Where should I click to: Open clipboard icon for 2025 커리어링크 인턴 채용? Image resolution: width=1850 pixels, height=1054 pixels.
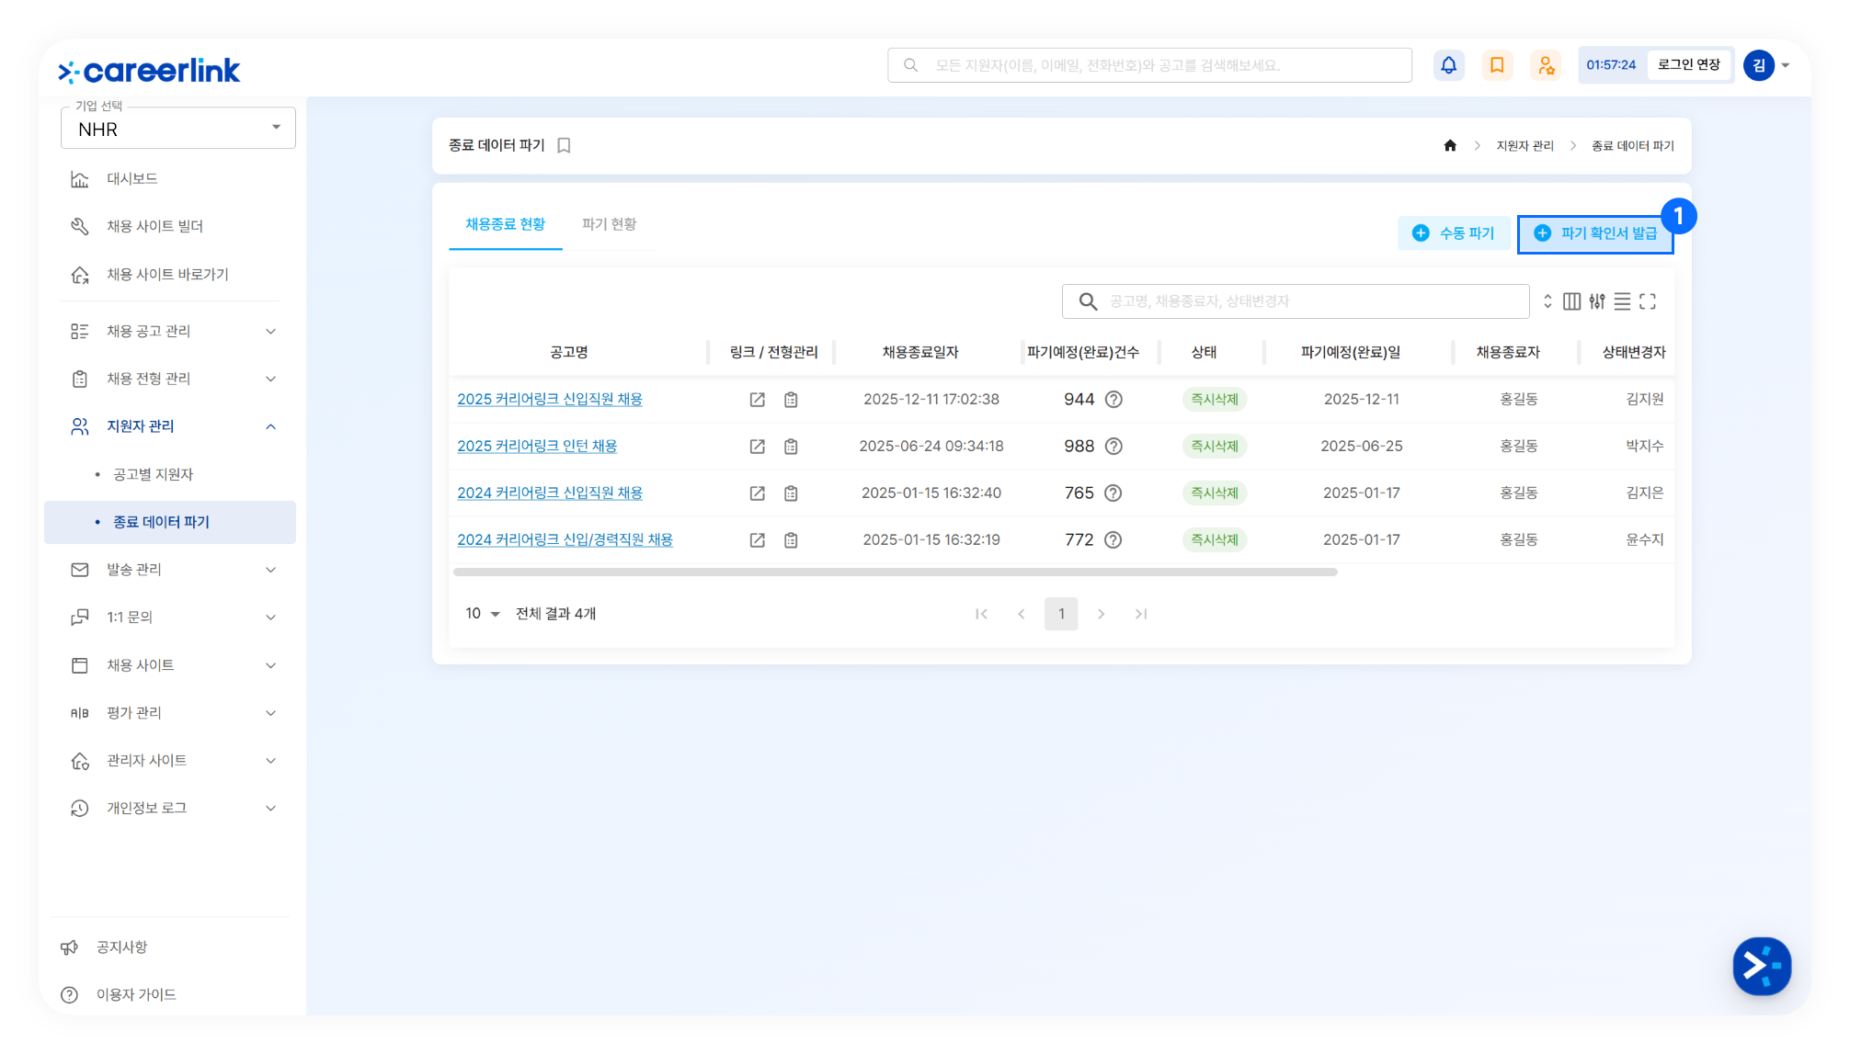coord(791,447)
